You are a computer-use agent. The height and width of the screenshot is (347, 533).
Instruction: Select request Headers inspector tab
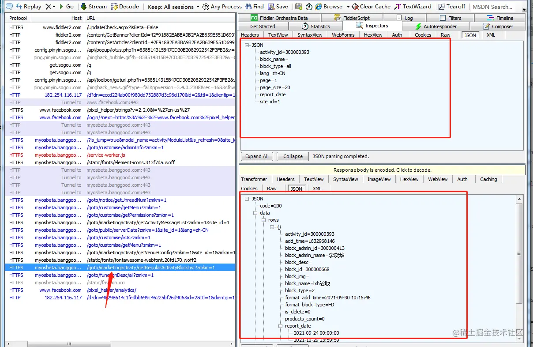[250, 35]
